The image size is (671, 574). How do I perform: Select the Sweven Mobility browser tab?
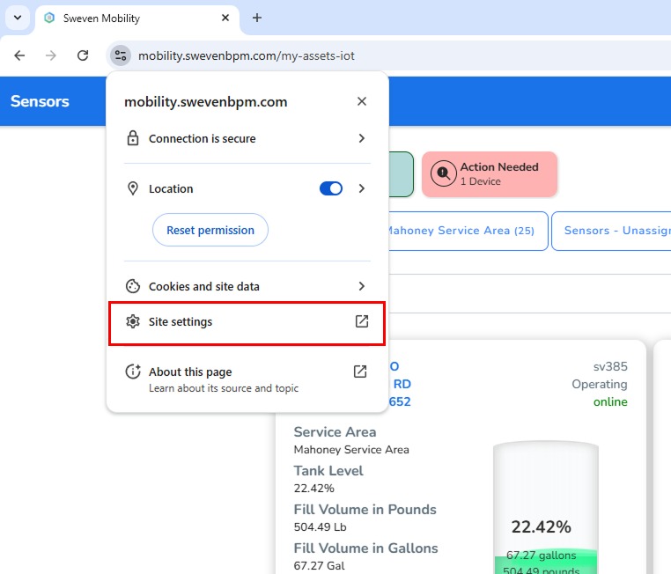(137, 18)
